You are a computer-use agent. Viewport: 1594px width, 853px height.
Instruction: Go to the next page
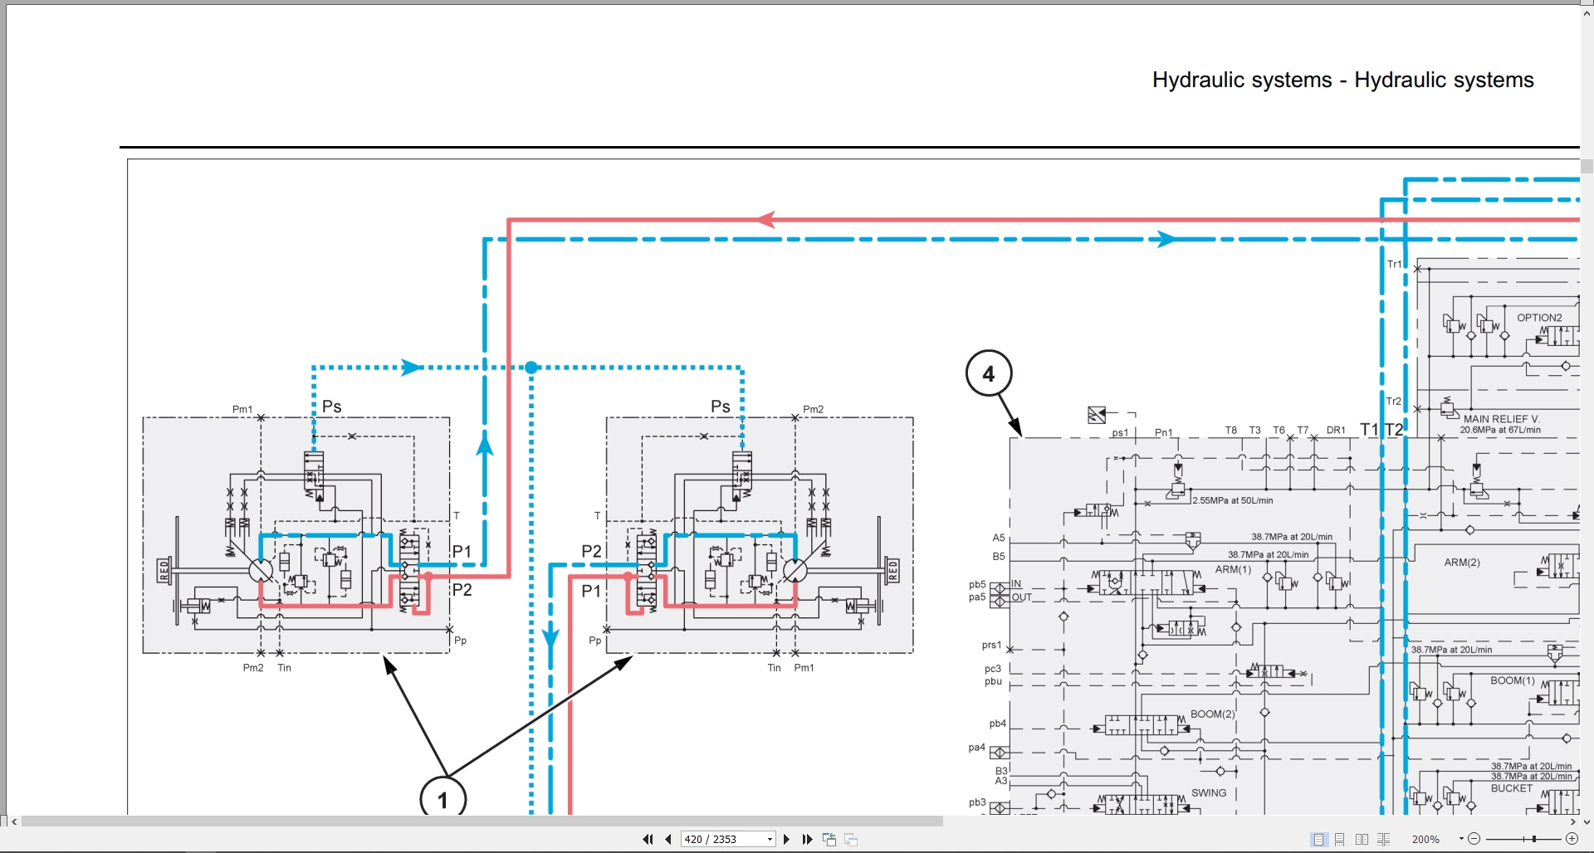(x=786, y=839)
